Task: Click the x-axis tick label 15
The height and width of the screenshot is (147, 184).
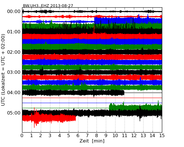Action: click(162, 136)
